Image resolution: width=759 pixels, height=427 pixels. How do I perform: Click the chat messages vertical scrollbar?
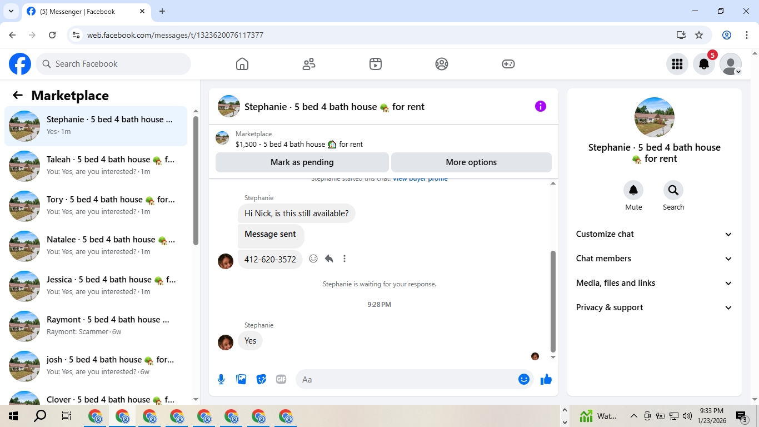(553, 301)
